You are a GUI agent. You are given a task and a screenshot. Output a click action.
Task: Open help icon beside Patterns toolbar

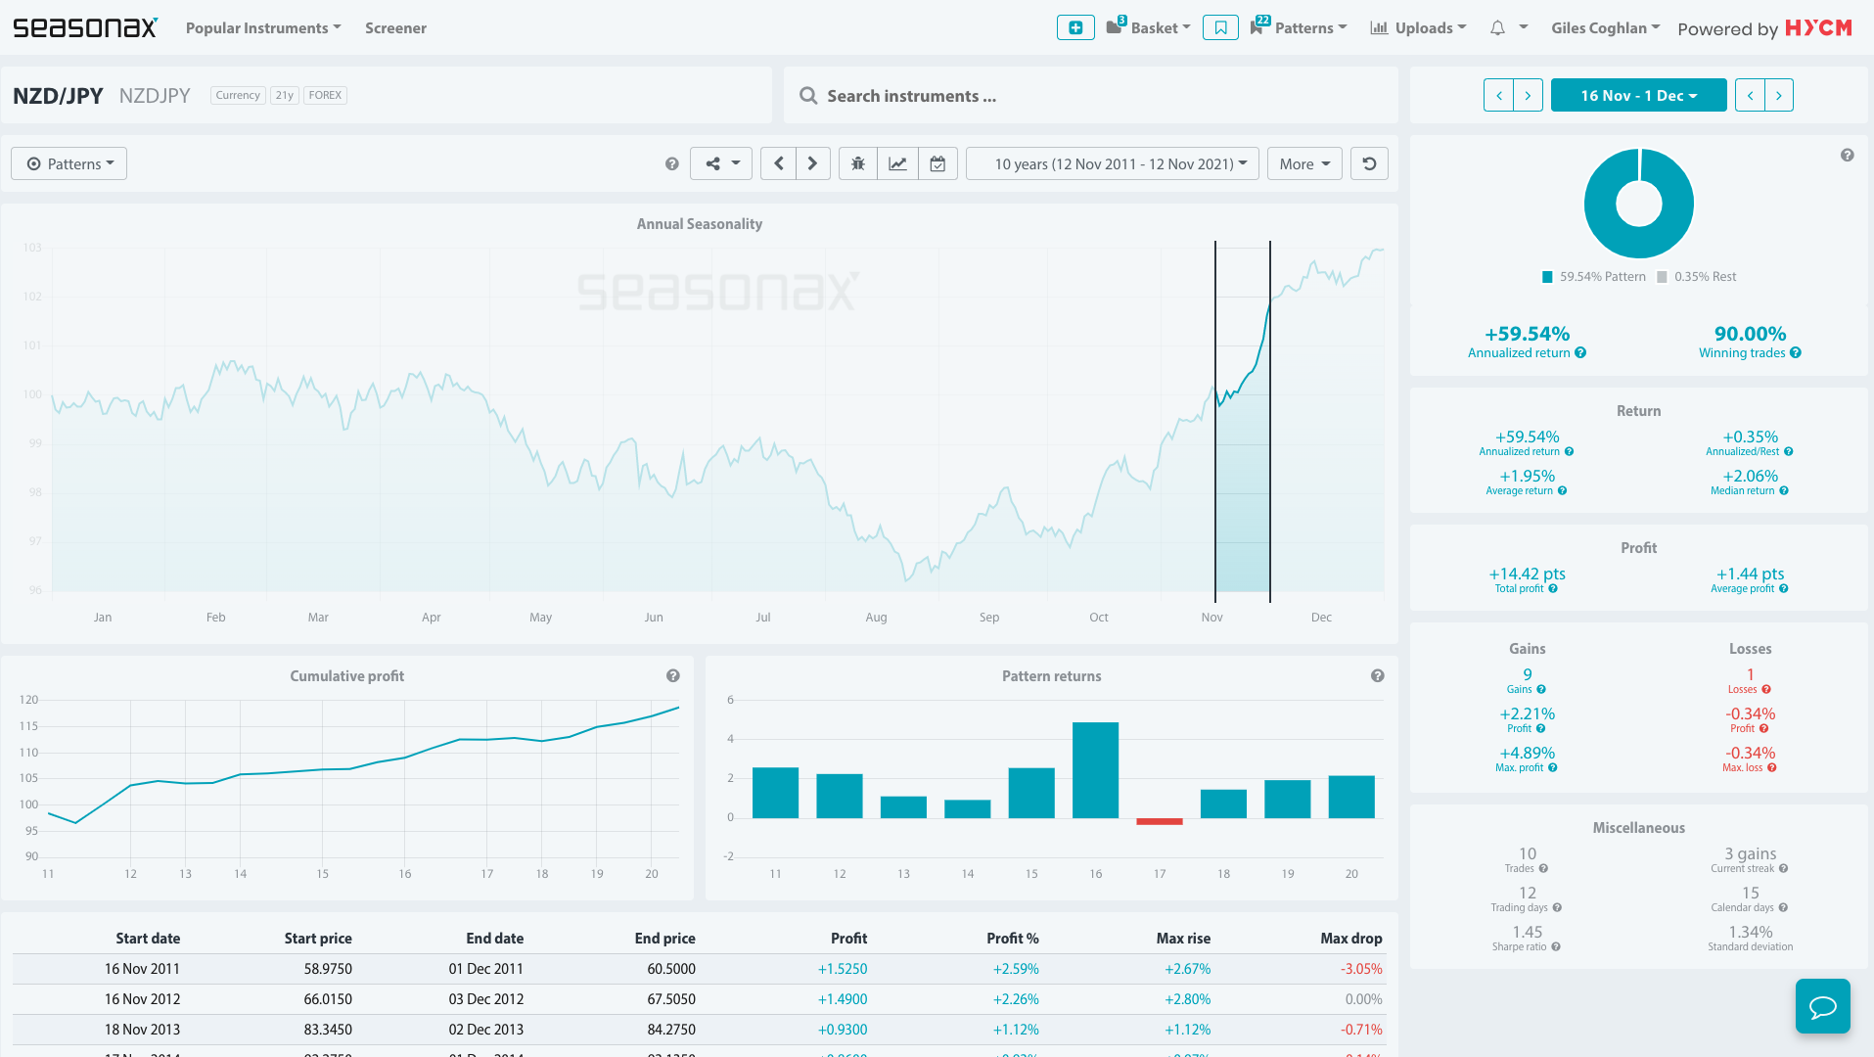pos(671,163)
